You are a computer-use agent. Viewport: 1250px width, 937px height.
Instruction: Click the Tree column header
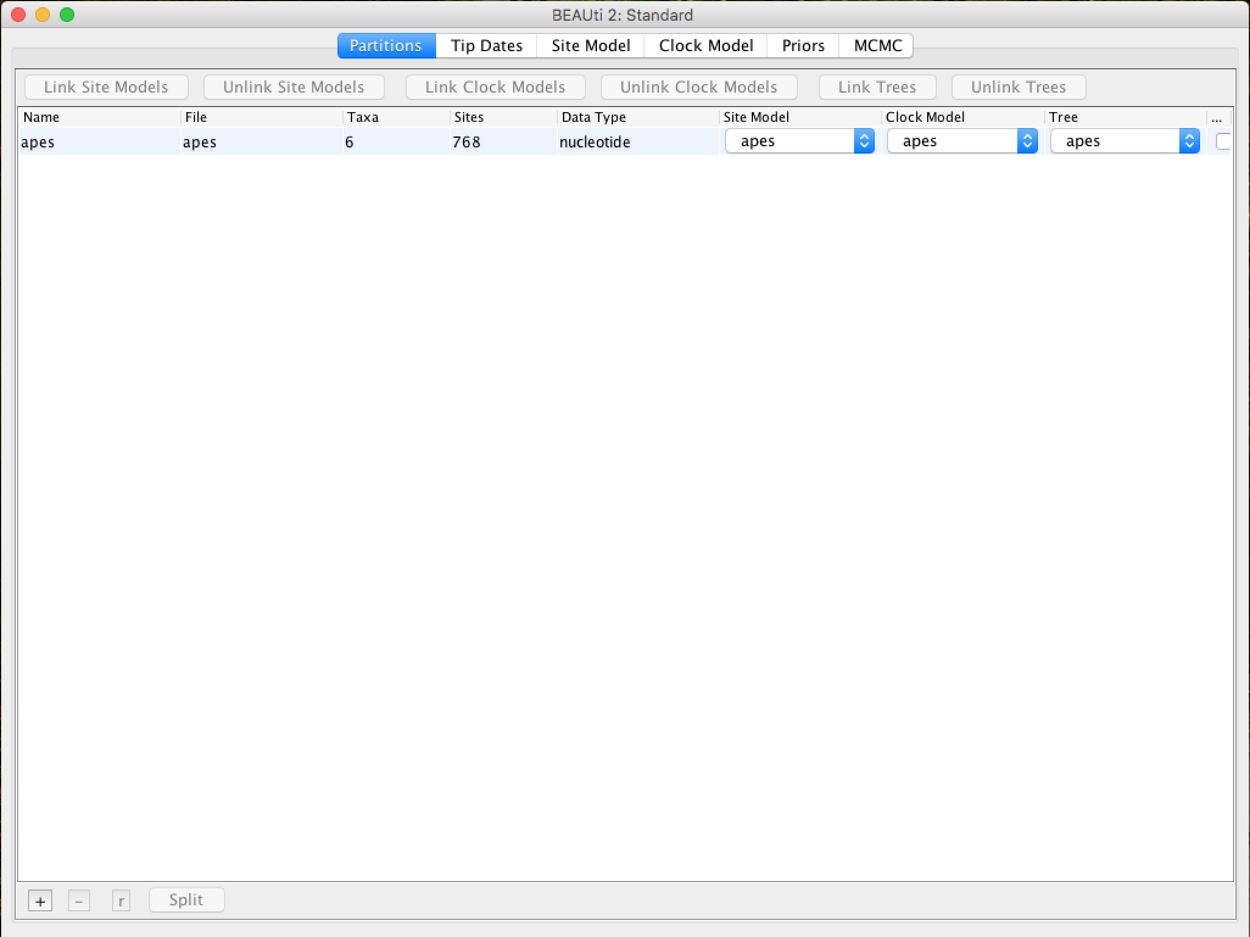1126,117
